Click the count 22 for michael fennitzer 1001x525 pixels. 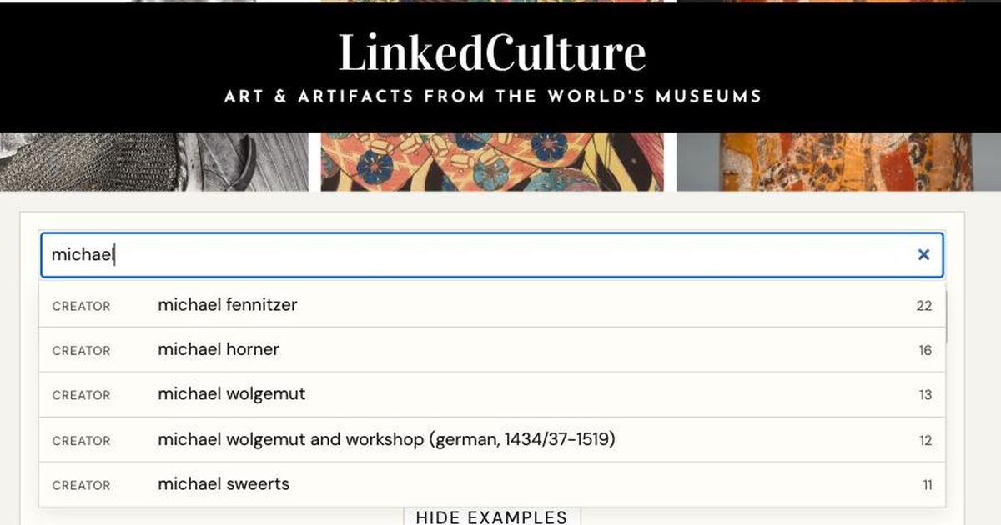[923, 306]
